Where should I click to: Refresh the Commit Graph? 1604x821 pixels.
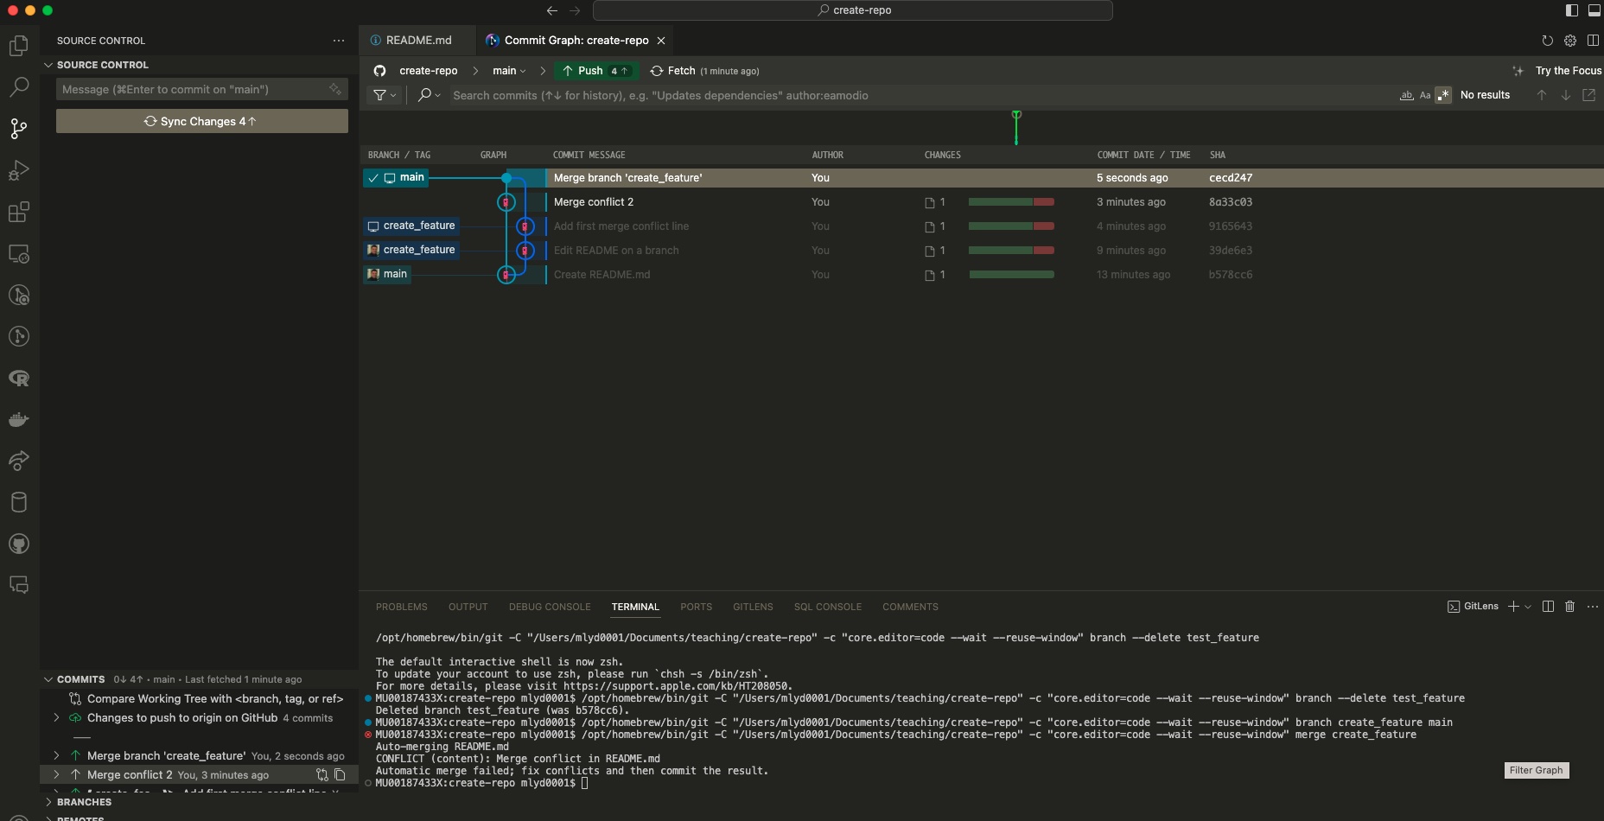tap(1547, 41)
